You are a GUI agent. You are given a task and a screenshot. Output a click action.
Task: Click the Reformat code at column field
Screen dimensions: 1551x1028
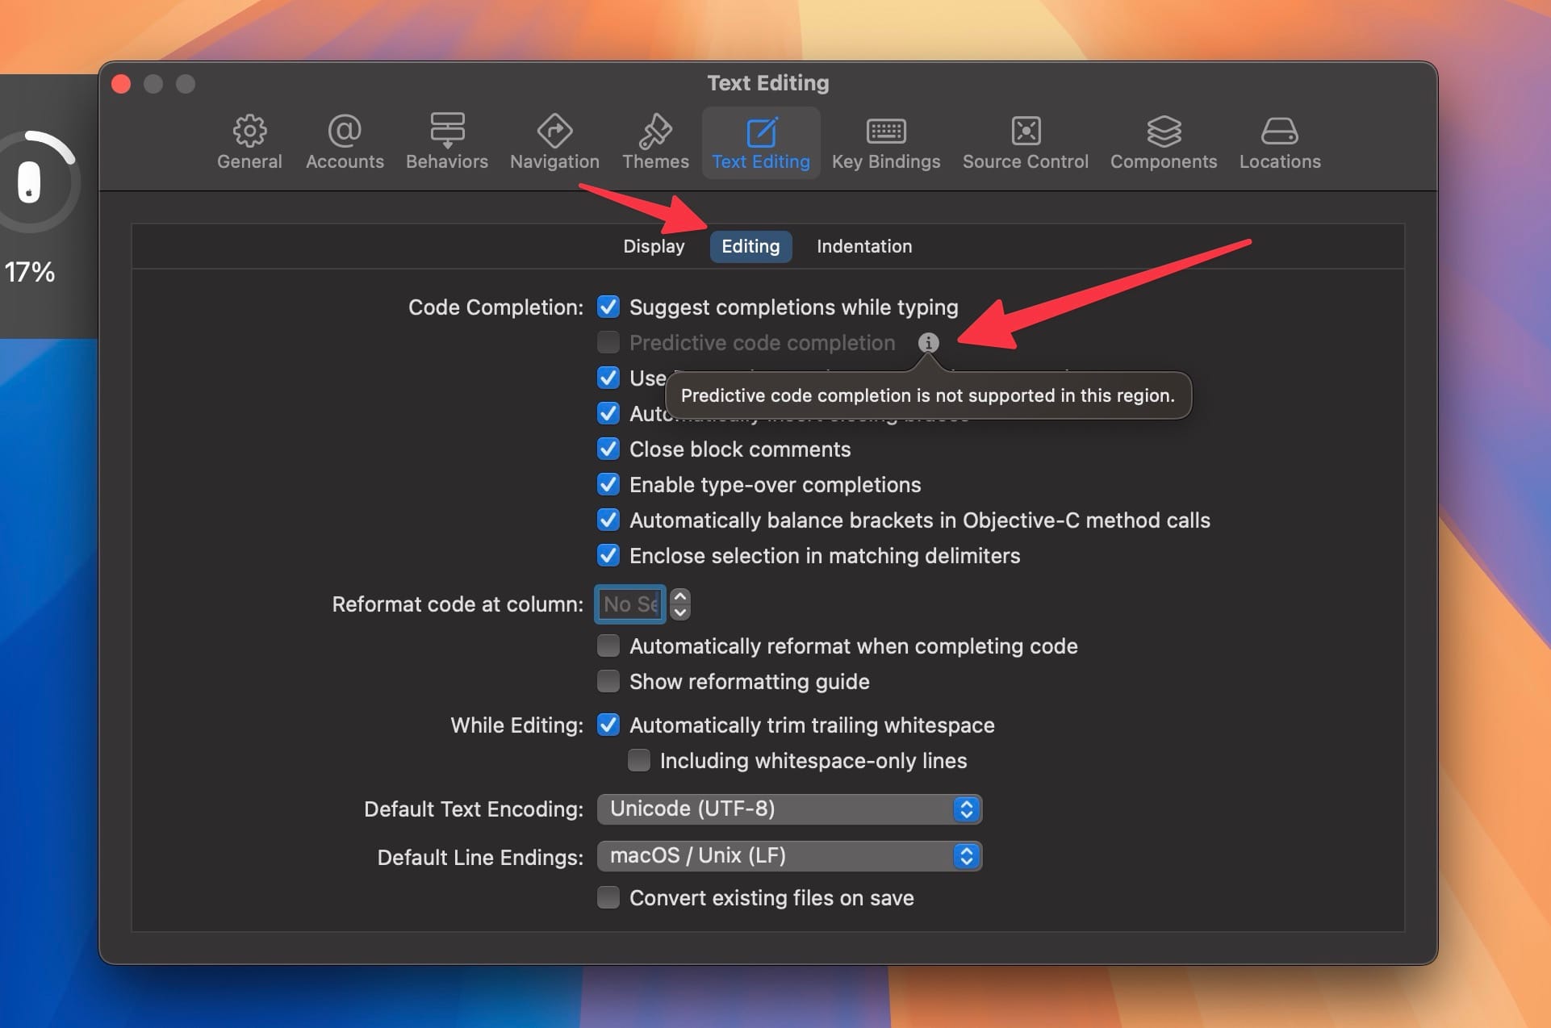[x=630, y=604]
